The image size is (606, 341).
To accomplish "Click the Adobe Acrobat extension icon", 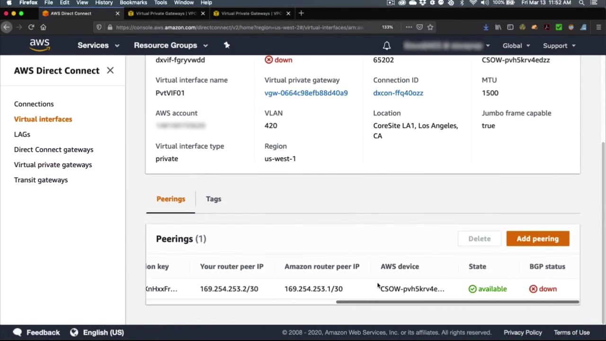I will (547, 27).
